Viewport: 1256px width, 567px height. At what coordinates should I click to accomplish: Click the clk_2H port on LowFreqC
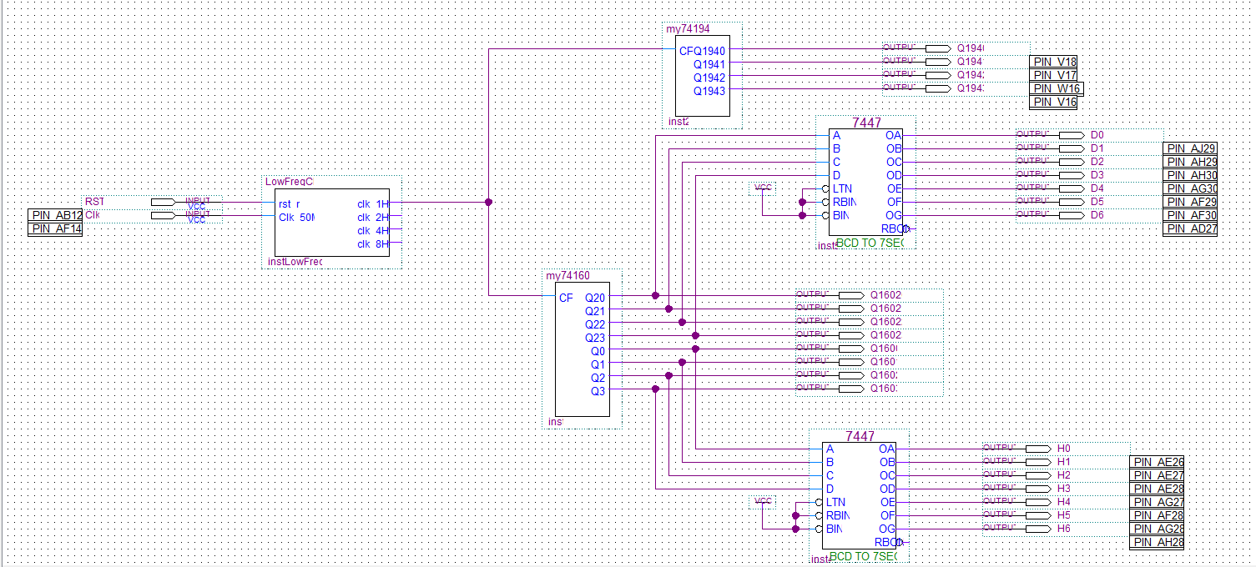tap(373, 218)
